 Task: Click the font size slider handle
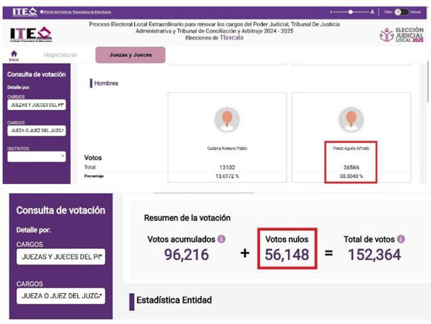pyautogui.click(x=351, y=12)
